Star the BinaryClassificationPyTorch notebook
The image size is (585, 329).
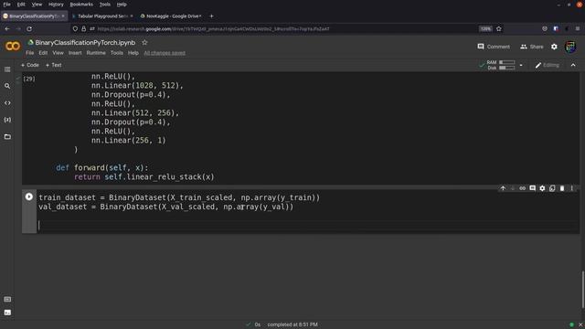tap(144, 43)
